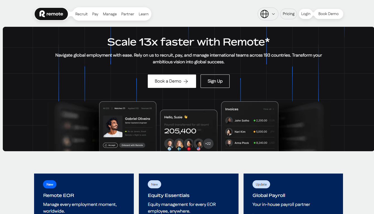Click the Book a Demo hero button
The width and height of the screenshot is (374, 214).
[172, 81]
